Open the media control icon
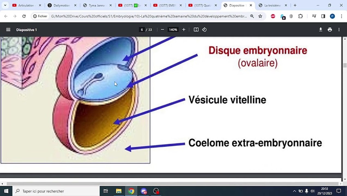347x196 pixels. click(x=314, y=16)
